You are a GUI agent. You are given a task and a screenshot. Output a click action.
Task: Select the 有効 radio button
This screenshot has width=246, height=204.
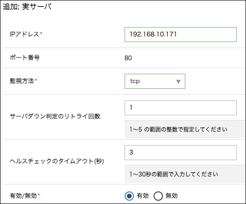[x=129, y=196]
